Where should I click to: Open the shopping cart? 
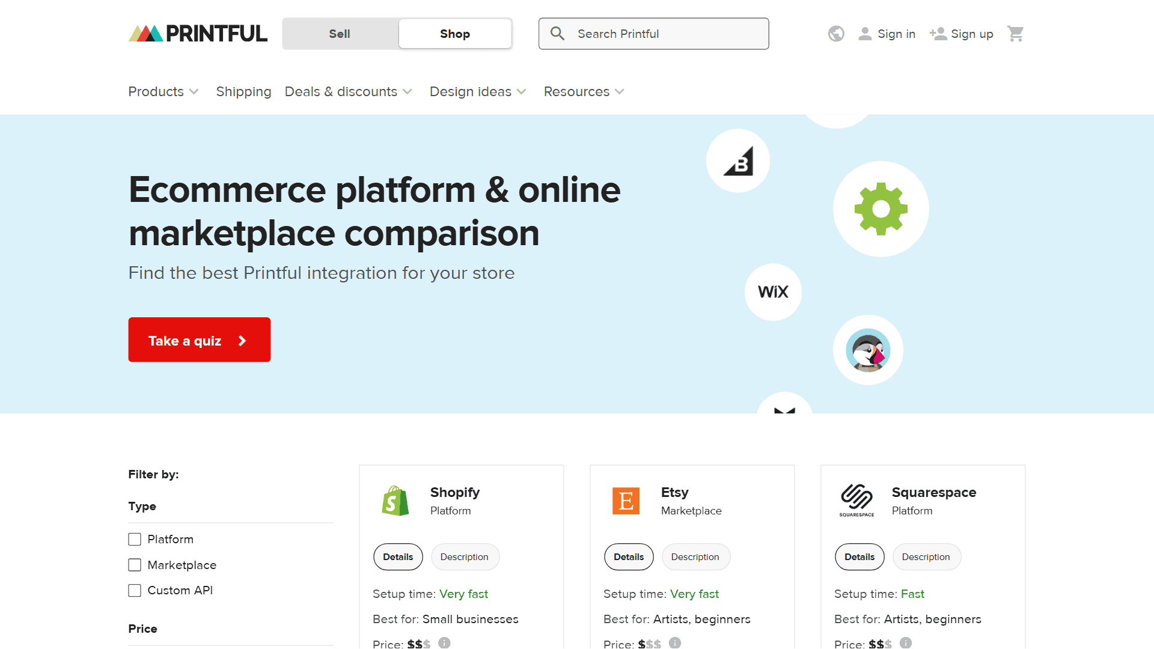pos(1016,34)
